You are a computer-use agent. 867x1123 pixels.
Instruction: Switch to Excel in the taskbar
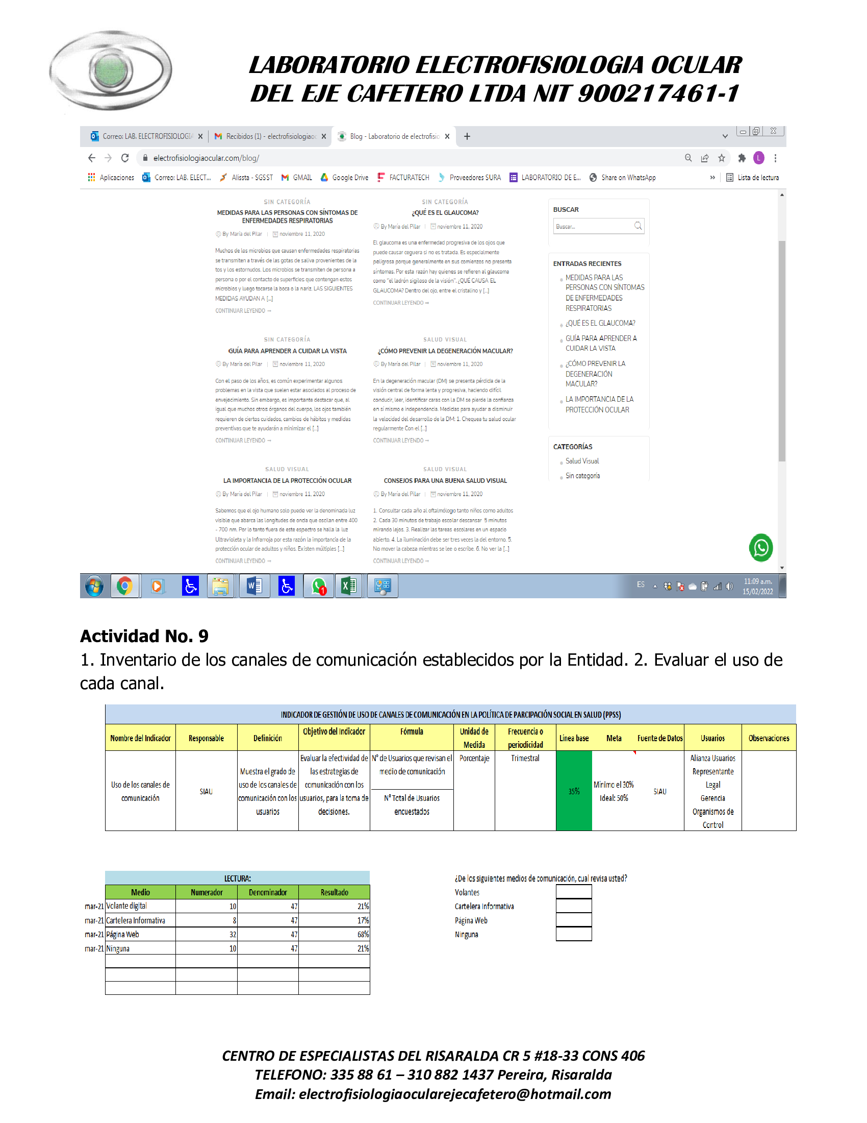pyautogui.click(x=349, y=586)
